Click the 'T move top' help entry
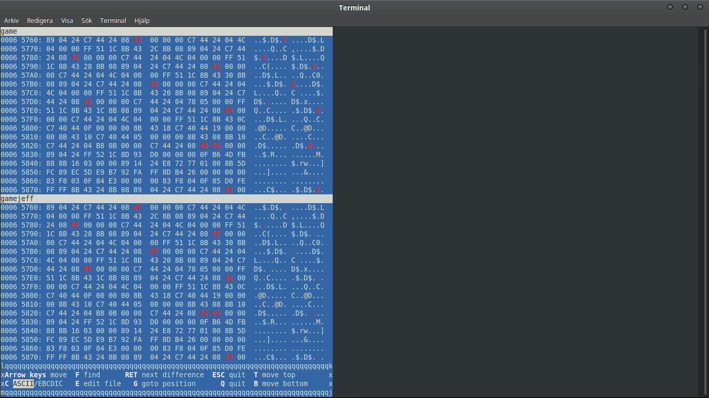 275,375
